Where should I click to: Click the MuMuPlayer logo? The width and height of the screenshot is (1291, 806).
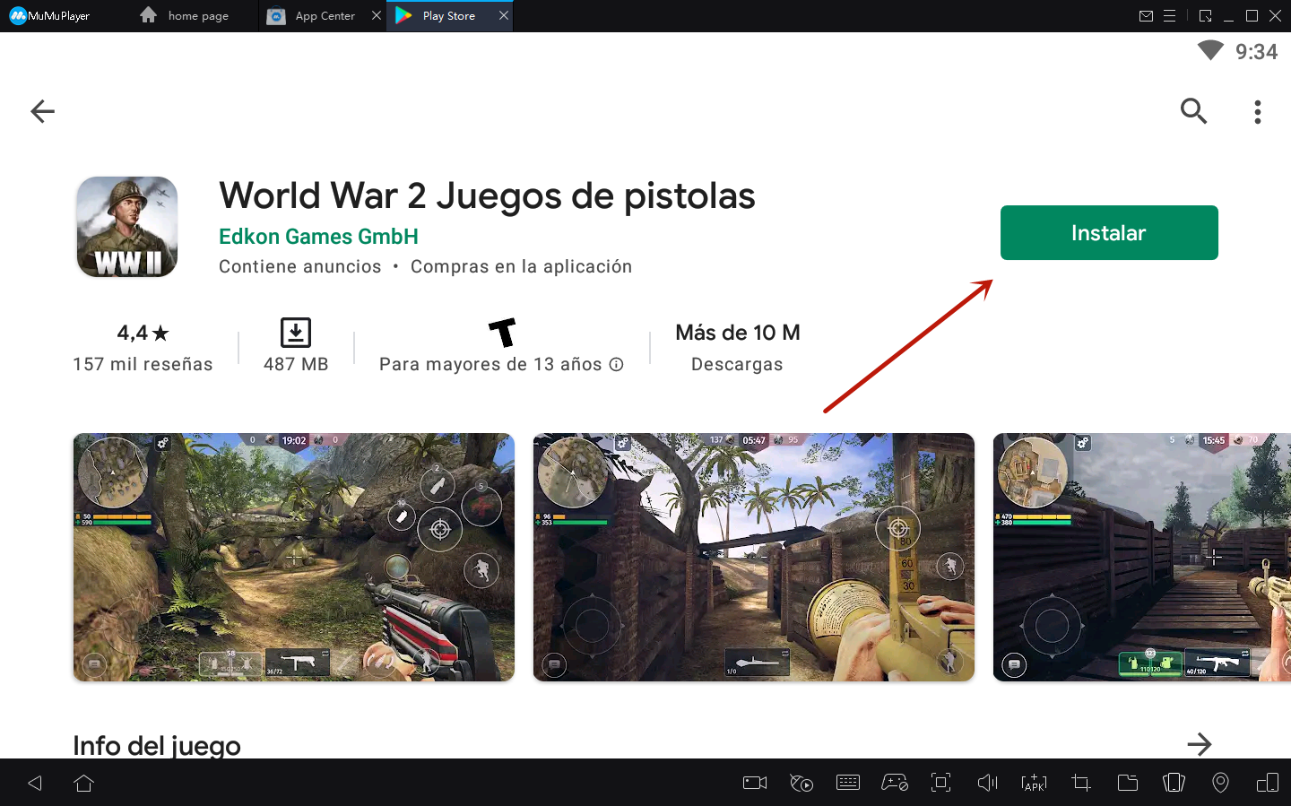(x=49, y=16)
